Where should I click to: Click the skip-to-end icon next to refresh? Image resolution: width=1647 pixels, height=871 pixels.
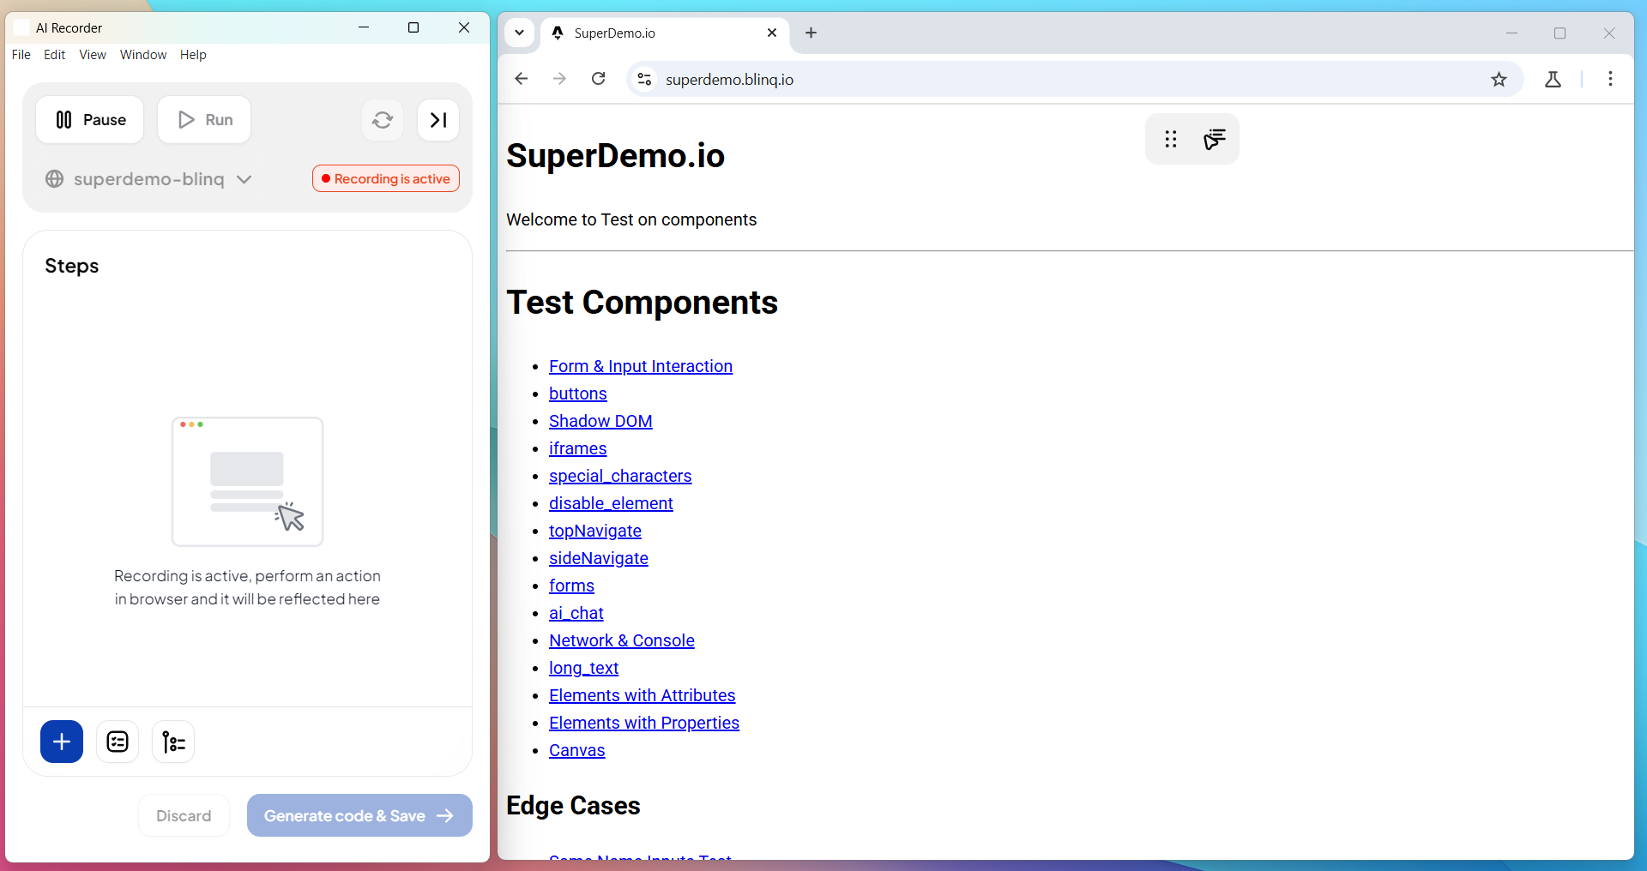[438, 120]
